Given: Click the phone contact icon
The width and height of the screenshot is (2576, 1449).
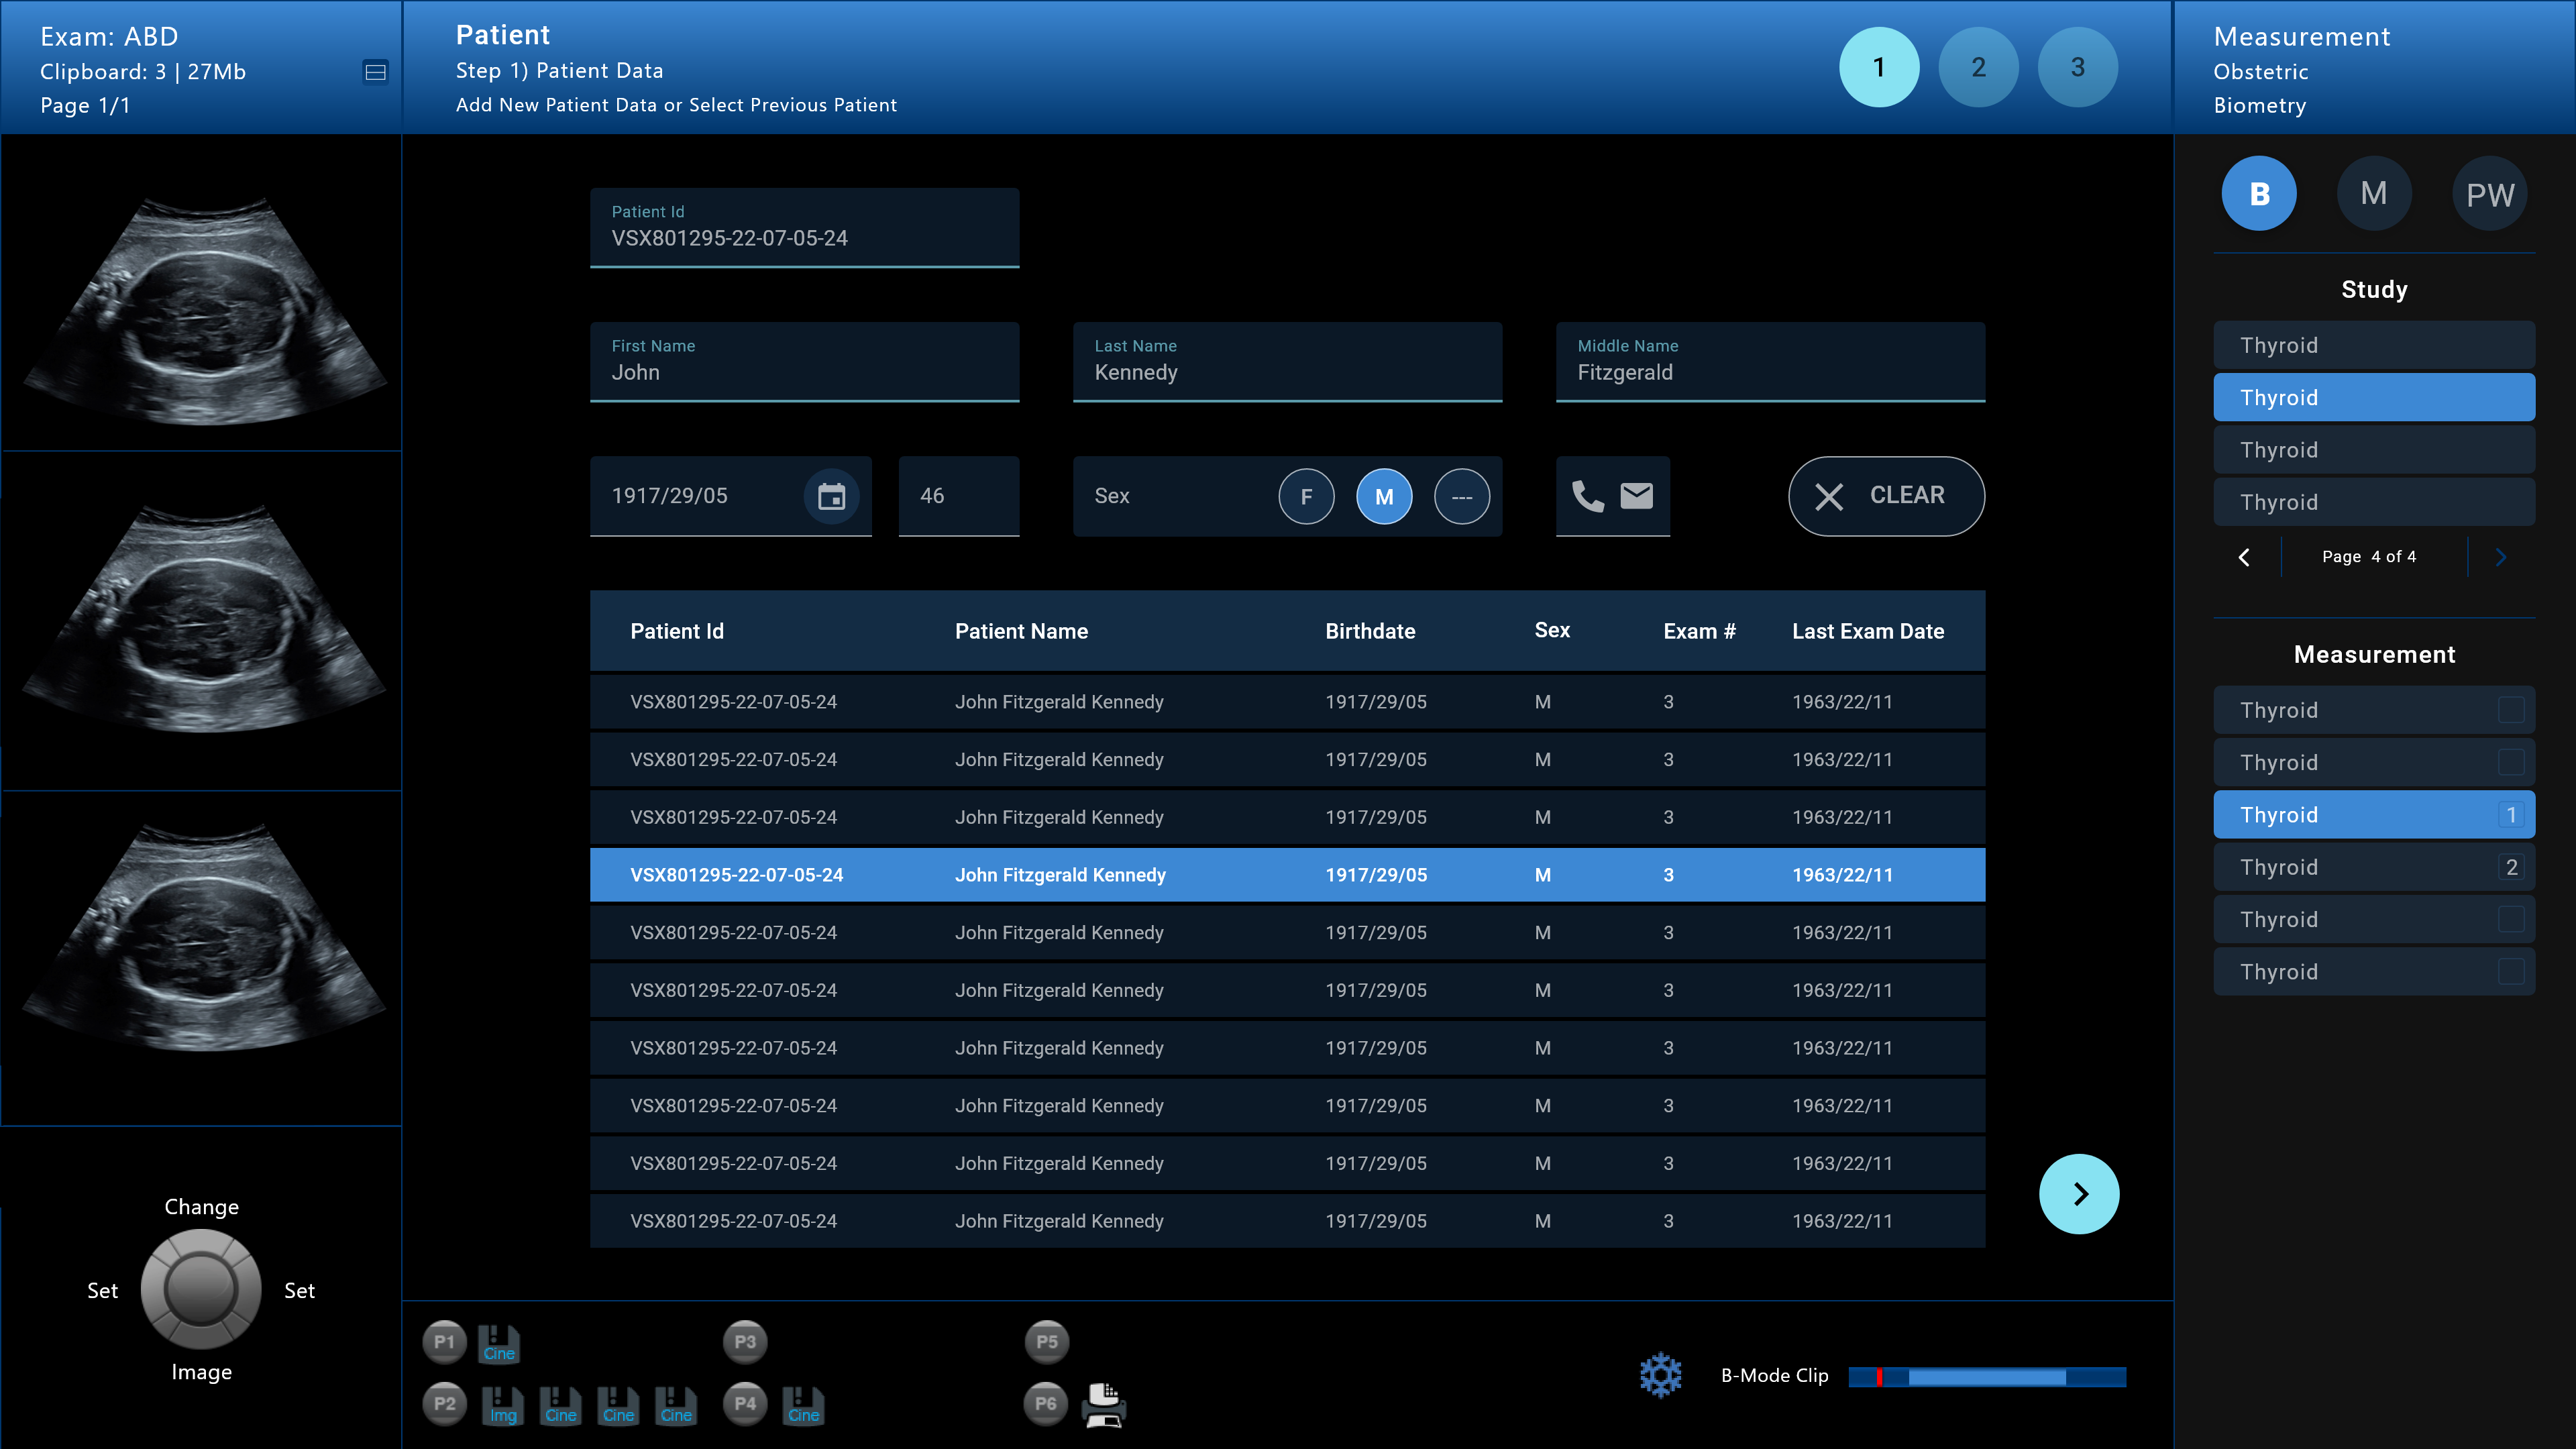Looking at the screenshot, I should (x=1587, y=496).
